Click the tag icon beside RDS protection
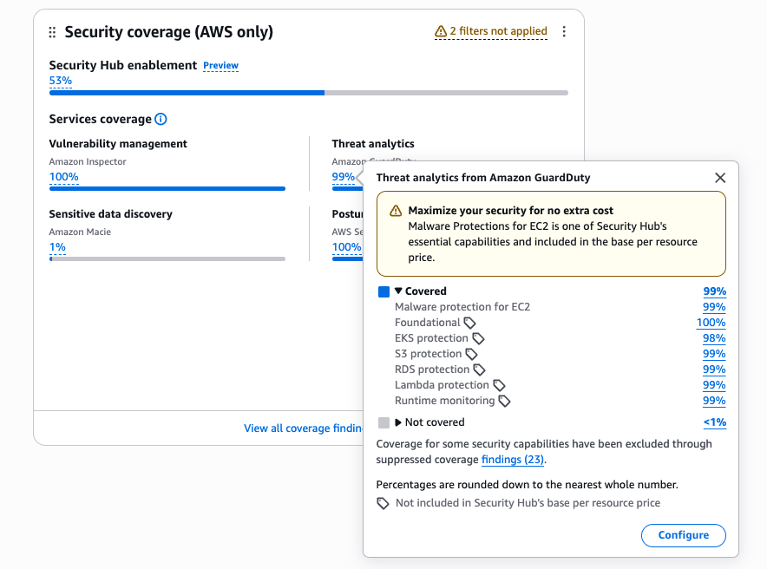 tap(479, 370)
